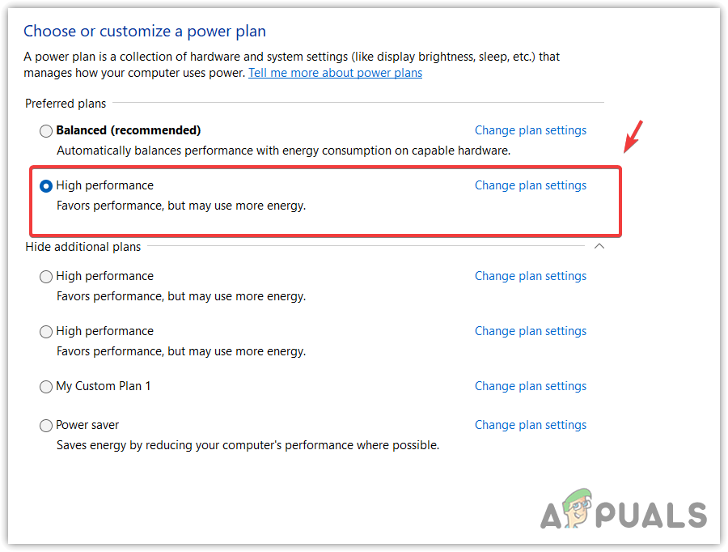Change plan settings for Balanced plan
Image resolution: width=728 pixels, height=552 pixels.
pos(530,130)
